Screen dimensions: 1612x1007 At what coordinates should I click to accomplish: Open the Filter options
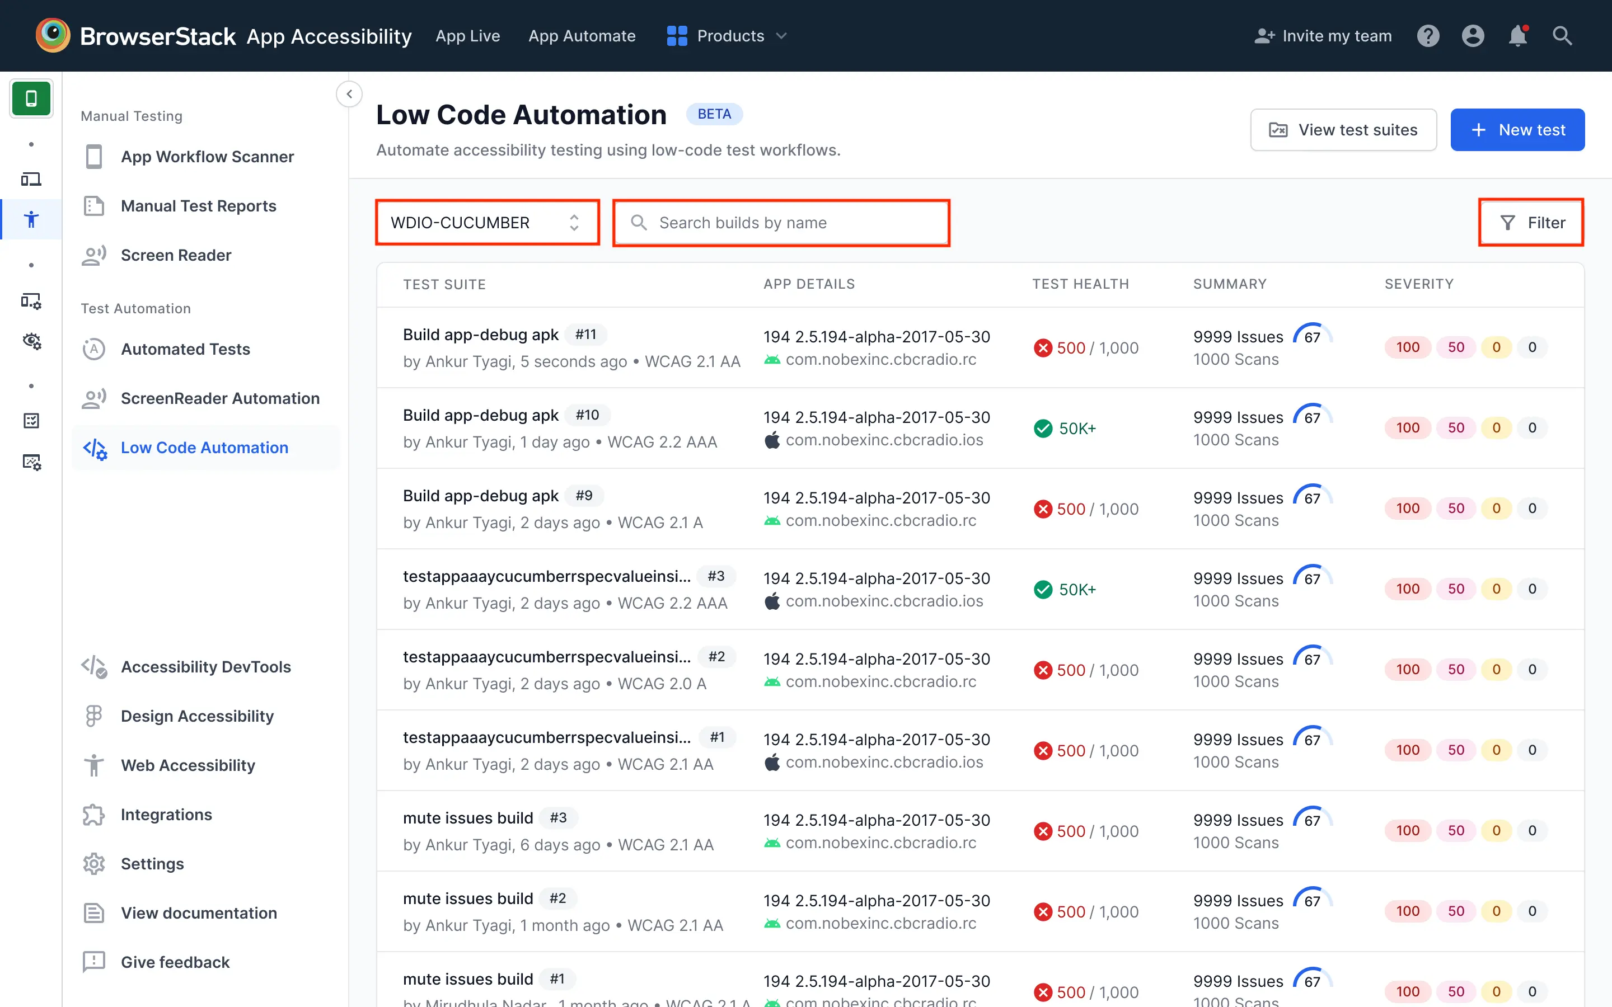pyautogui.click(x=1531, y=223)
